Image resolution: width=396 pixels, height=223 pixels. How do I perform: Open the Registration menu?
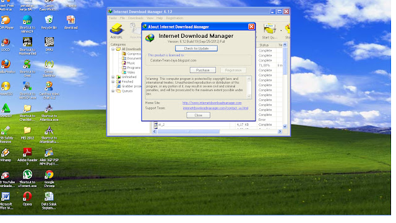[x=174, y=18]
